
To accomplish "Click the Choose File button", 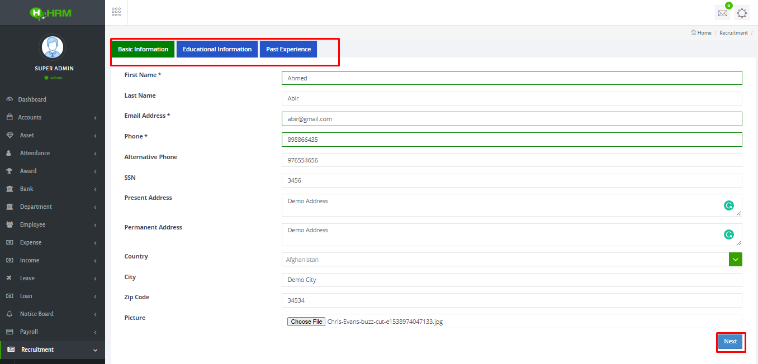I will [306, 322].
